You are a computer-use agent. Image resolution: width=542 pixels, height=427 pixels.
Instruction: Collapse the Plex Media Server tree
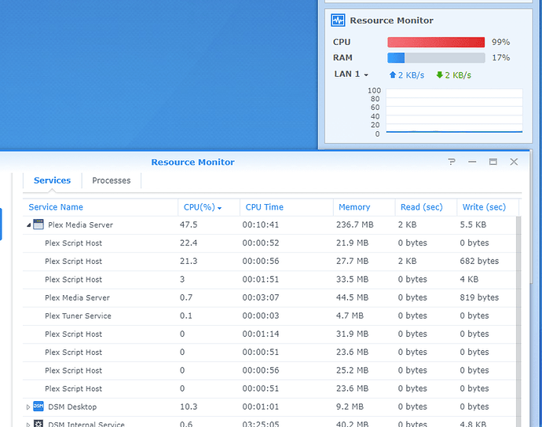tap(29, 225)
